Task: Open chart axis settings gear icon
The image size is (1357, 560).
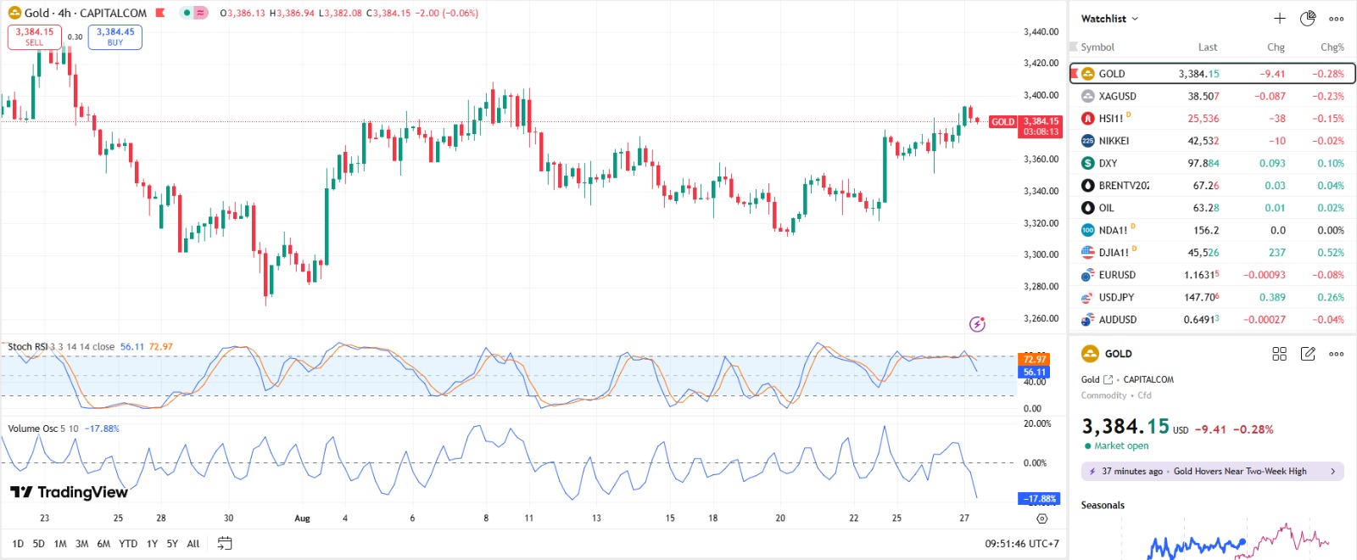Action: (x=1042, y=518)
